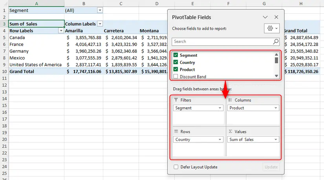The image size is (324, 180).
Task: Click the search magnifier icon in field search
Action: pos(276,42)
